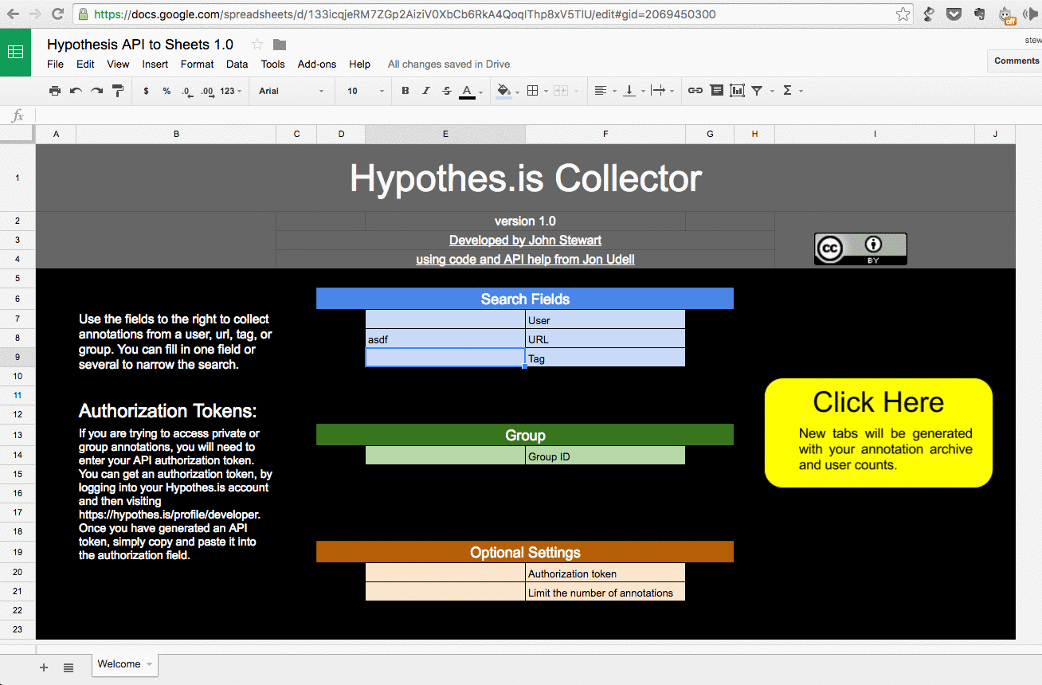Open the all sheets list icon
Screen dimensions: 1042x685
click(x=69, y=667)
